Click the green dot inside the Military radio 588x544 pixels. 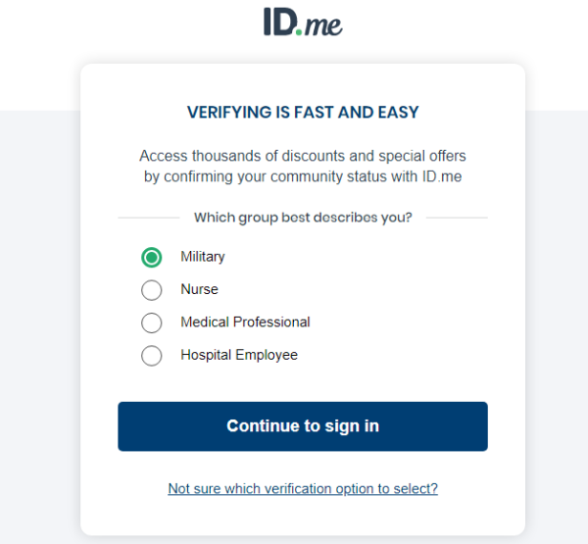(x=151, y=258)
